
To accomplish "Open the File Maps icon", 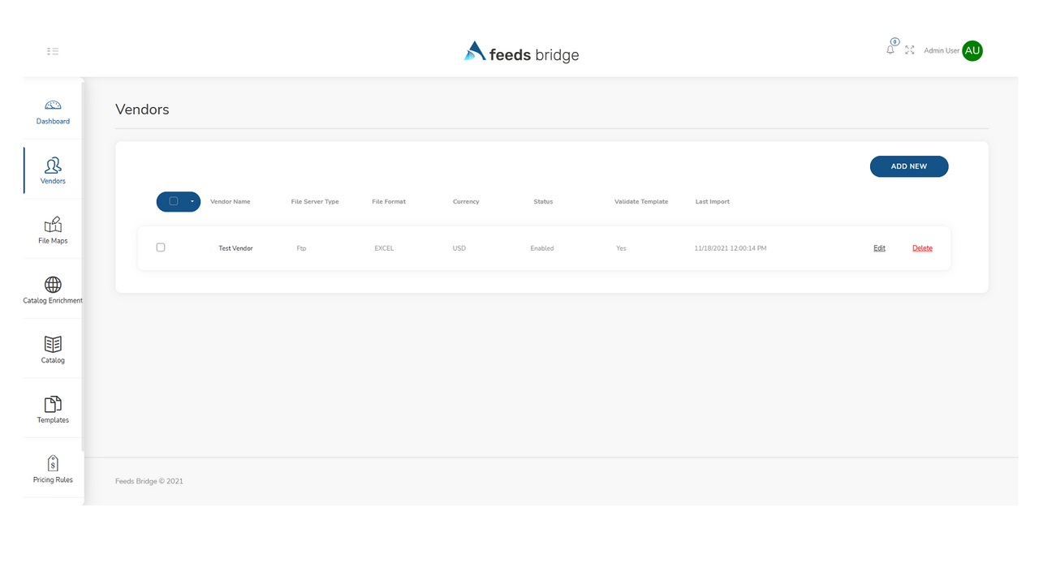I will (53, 225).
